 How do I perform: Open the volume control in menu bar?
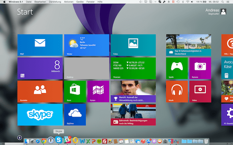pos(192,2)
